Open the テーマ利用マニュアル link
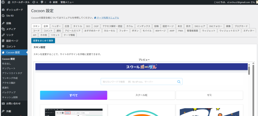Image resolution: width=258 pixels, height=116 pixels. (x=108, y=18)
